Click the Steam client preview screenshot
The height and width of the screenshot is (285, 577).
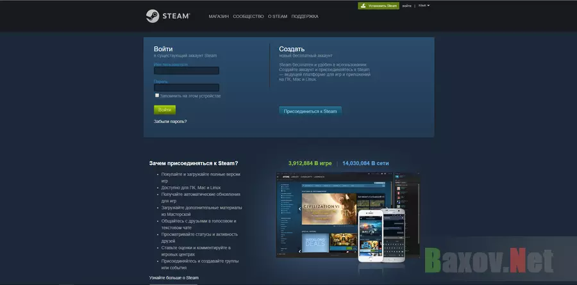pyautogui.click(x=347, y=215)
